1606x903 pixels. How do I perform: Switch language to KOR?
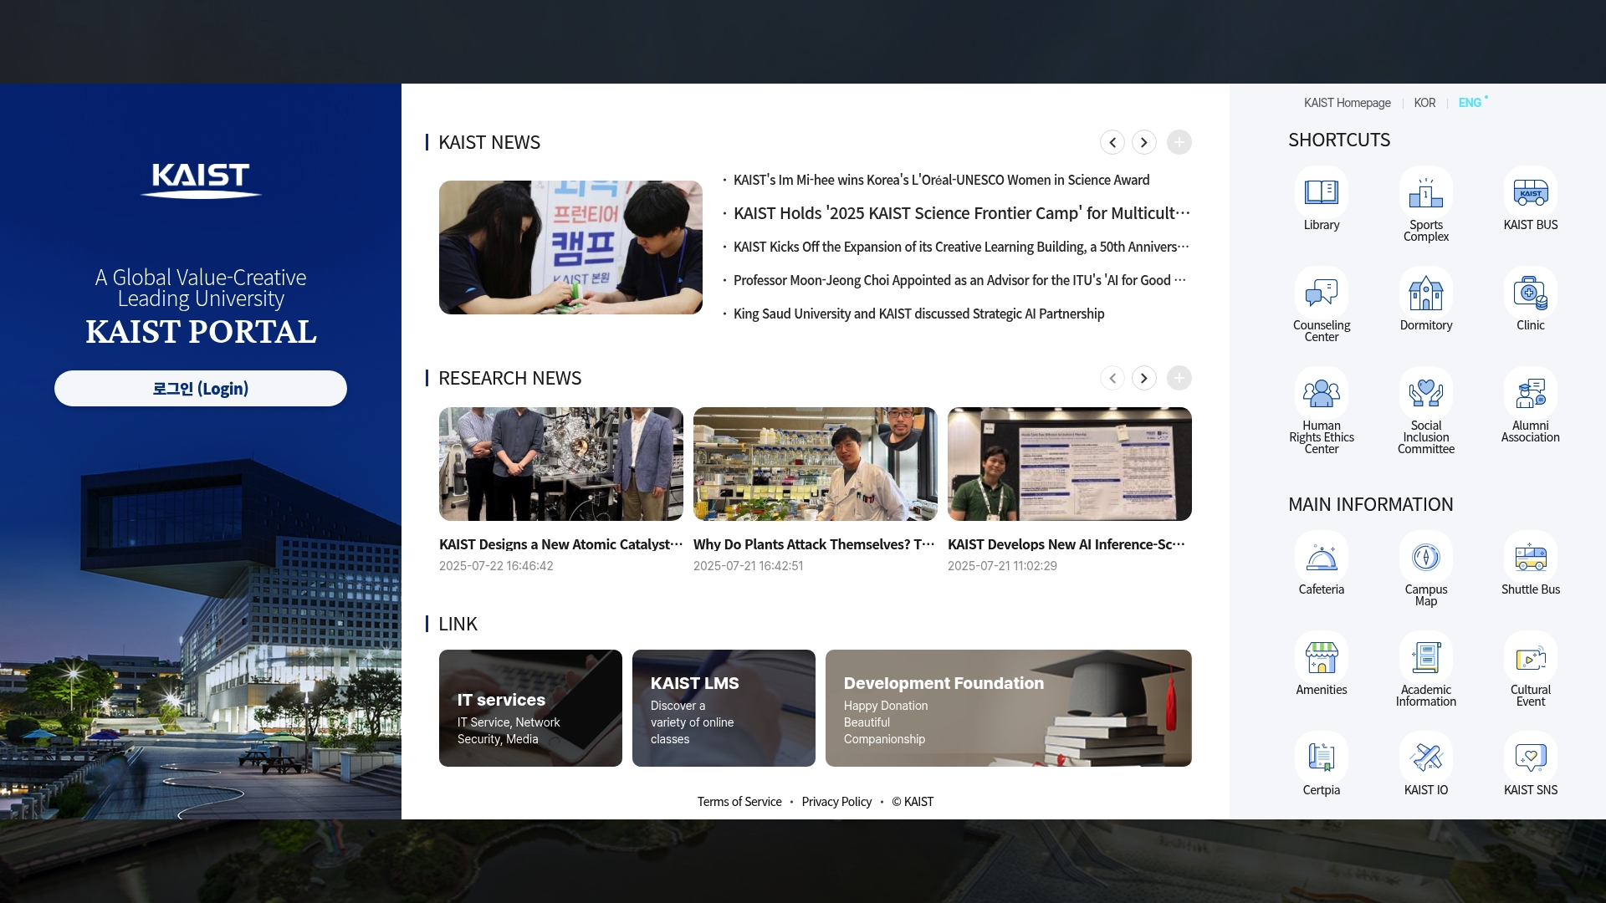(x=1424, y=103)
